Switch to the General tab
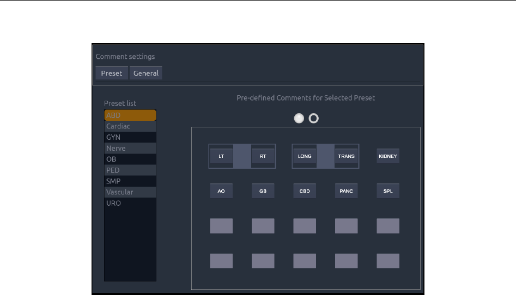 [146, 73]
